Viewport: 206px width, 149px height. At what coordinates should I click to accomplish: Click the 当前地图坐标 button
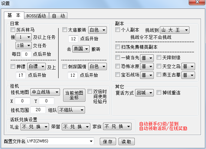click(x=74, y=95)
